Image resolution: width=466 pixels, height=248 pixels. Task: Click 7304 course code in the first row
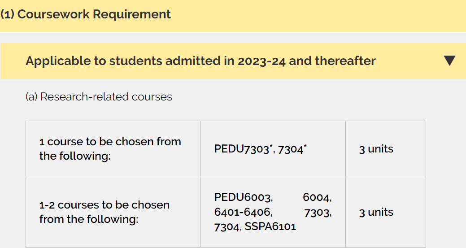(x=290, y=149)
